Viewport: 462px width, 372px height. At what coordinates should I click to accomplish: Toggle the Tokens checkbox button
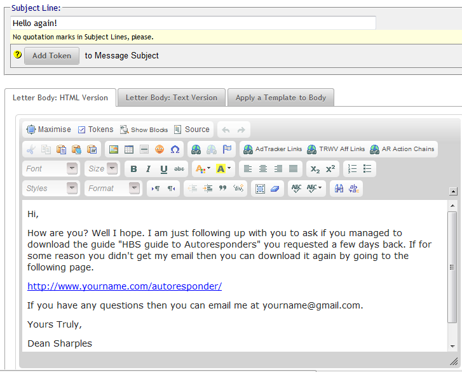pyautogui.click(x=95, y=130)
